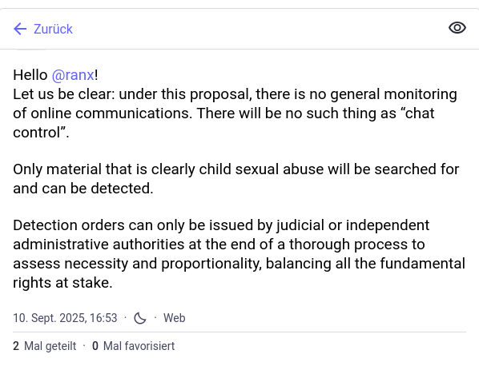The width and height of the screenshot is (479, 366).
Task: Show who shared: 2 Mal geteilt
Action: click(x=45, y=346)
